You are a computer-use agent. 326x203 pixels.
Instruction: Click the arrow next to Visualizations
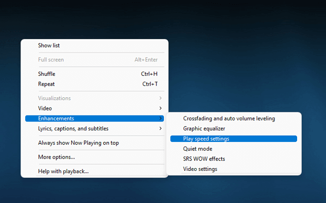click(161, 98)
